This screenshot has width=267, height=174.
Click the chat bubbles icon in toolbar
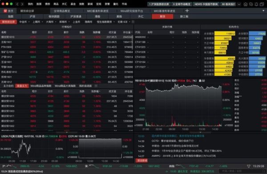251,4
